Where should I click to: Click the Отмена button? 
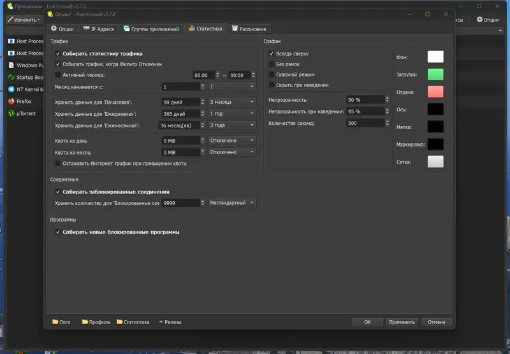(x=436, y=322)
